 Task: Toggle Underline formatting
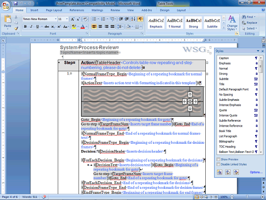click(x=37, y=27)
